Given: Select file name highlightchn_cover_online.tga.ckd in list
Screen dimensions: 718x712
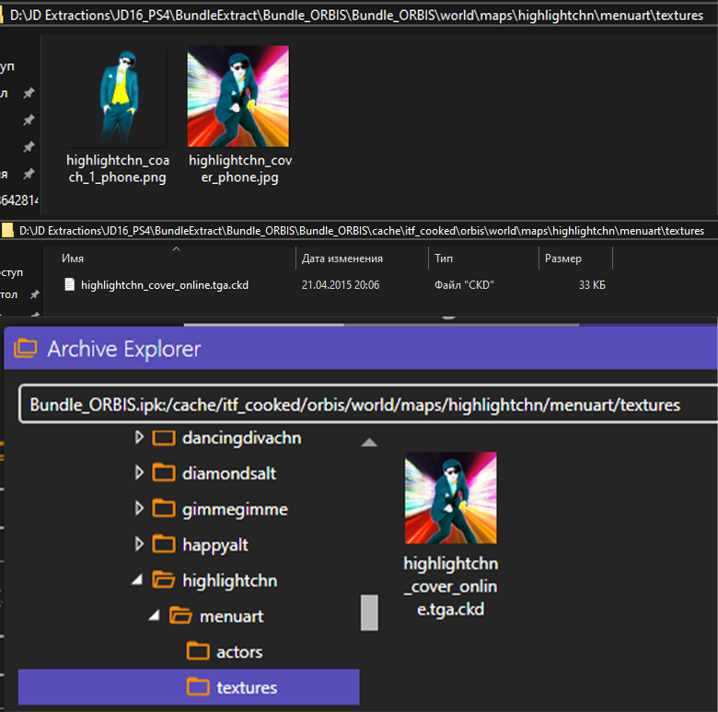Looking at the screenshot, I should click(x=165, y=285).
